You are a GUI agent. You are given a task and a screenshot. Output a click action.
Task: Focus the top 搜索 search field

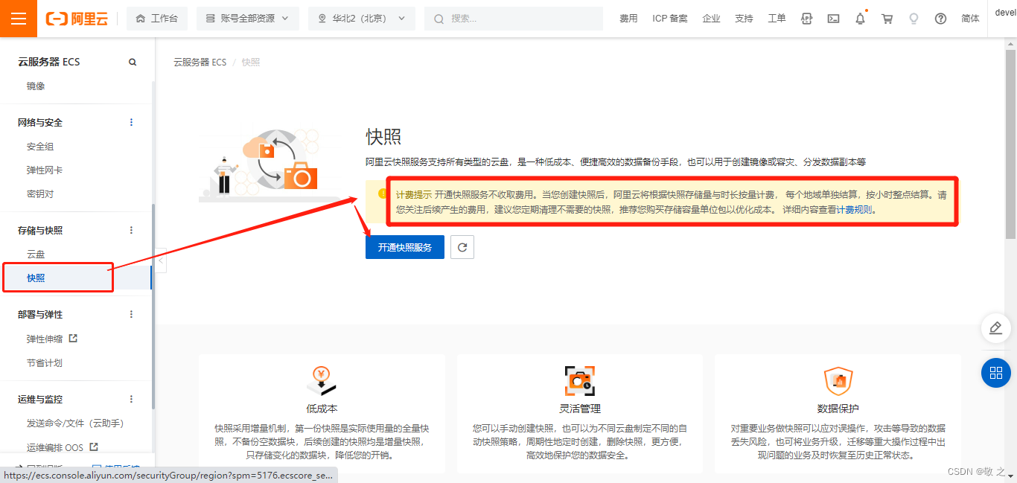(514, 19)
